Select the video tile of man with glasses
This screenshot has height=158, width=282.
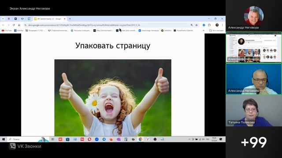(254, 79)
